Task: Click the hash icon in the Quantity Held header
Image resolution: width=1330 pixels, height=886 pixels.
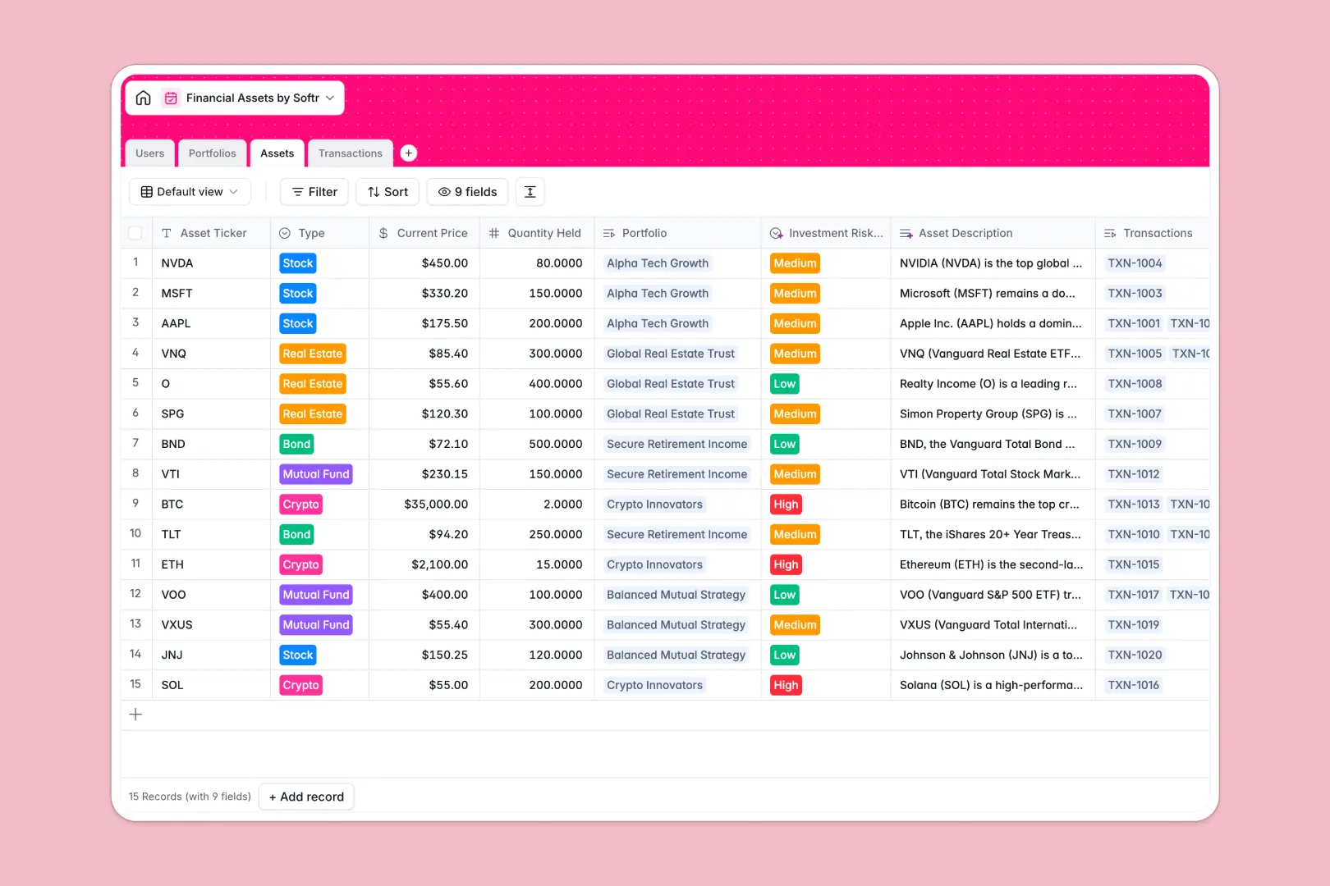Action: click(493, 233)
